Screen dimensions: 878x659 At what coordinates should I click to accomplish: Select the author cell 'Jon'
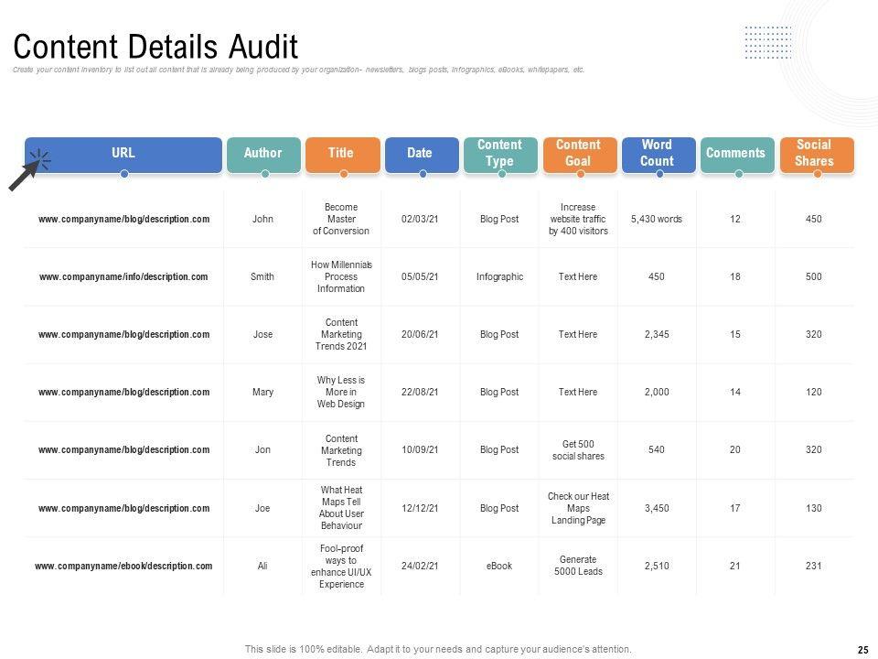(262, 450)
